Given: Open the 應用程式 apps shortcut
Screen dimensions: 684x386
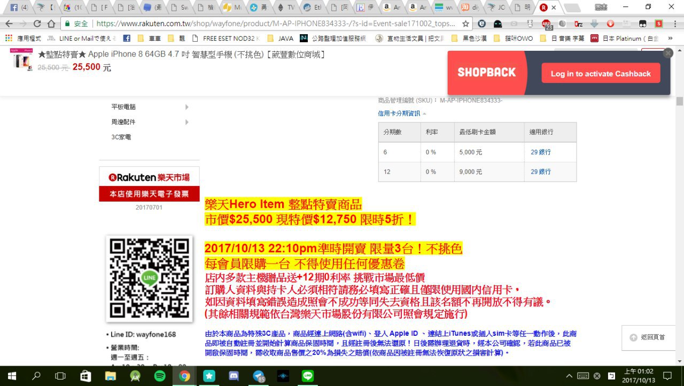Looking at the screenshot, I should pyautogui.click(x=23, y=38).
